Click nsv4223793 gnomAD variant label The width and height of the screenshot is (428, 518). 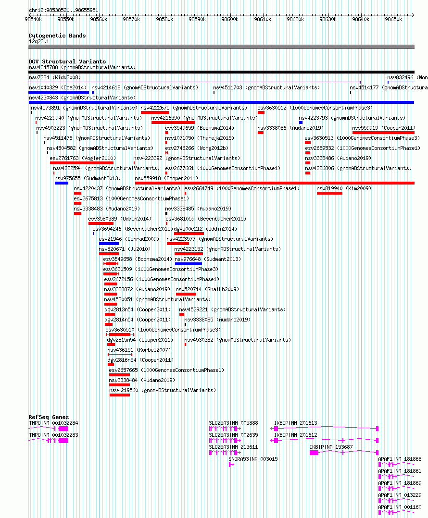pyautogui.click(x=352, y=118)
